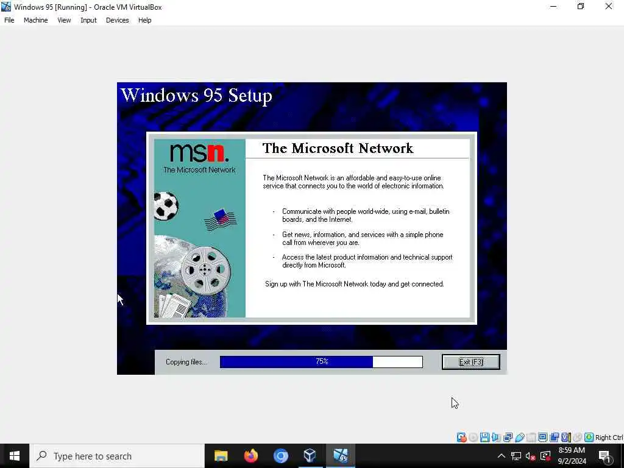Image resolution: width=624 pixels, height=468 pixels.
Task: Click the Access the latest product information bullet
Action: point(367,261)
